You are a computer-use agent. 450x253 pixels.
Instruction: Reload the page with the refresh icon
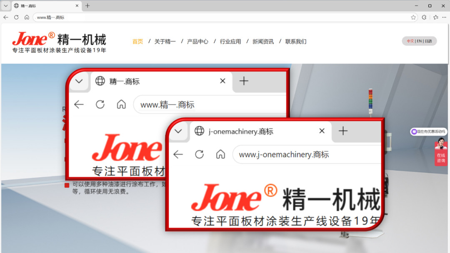click(x=16, y=17)
